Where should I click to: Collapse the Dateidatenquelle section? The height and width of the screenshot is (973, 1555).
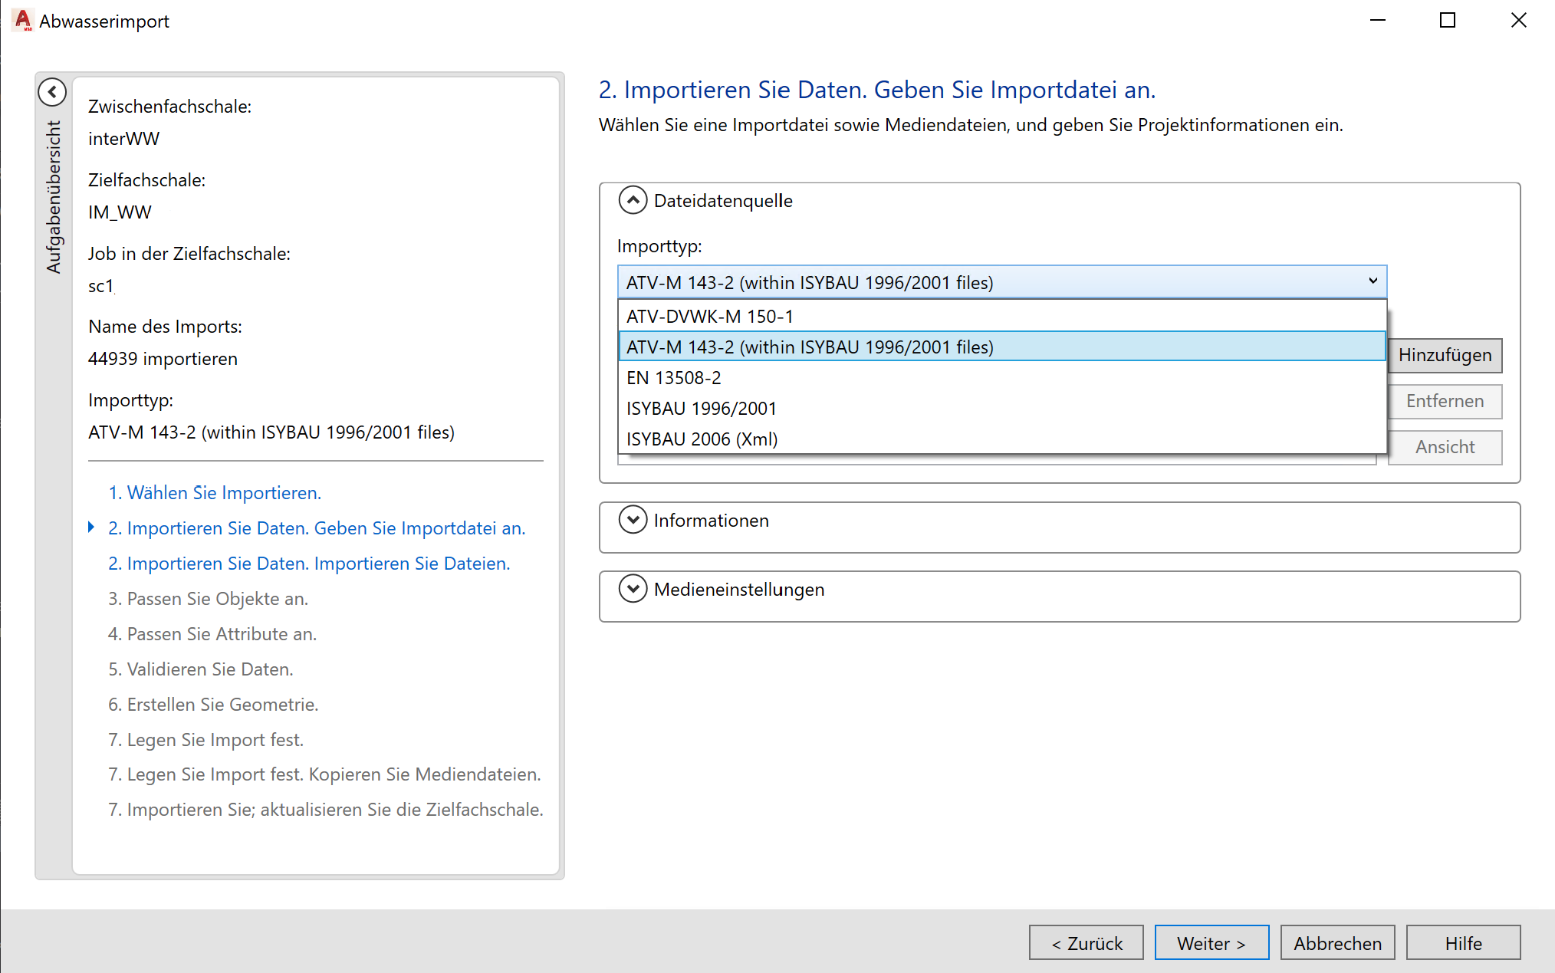633,201
